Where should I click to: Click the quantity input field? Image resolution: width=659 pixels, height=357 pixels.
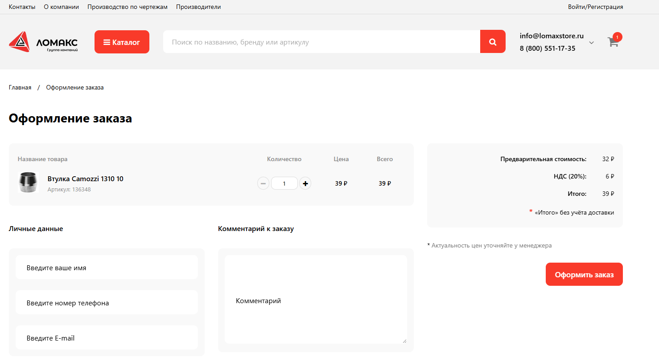point(284,183)
